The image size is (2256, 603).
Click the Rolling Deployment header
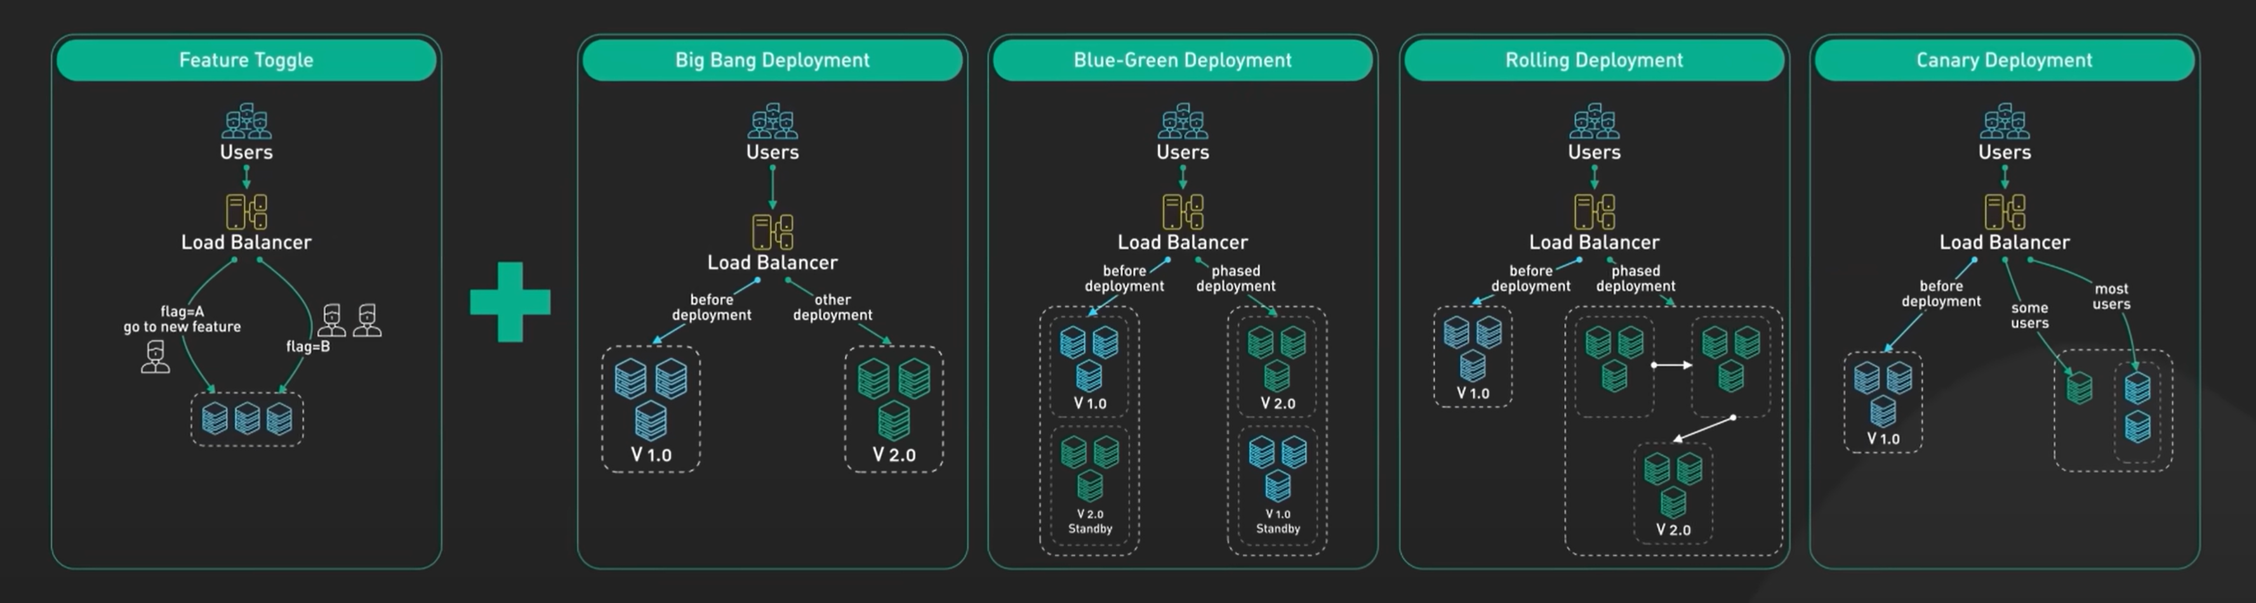pos(1595,60)
